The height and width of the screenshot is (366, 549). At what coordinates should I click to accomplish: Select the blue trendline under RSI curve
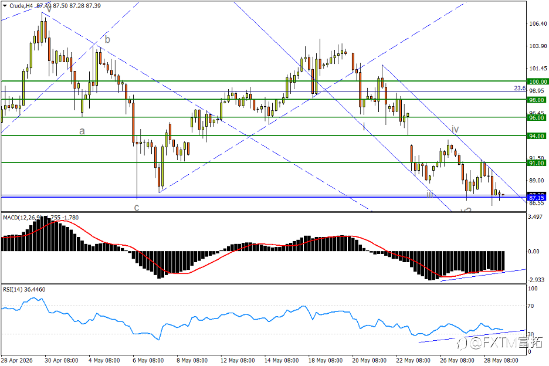pos(473,336)
